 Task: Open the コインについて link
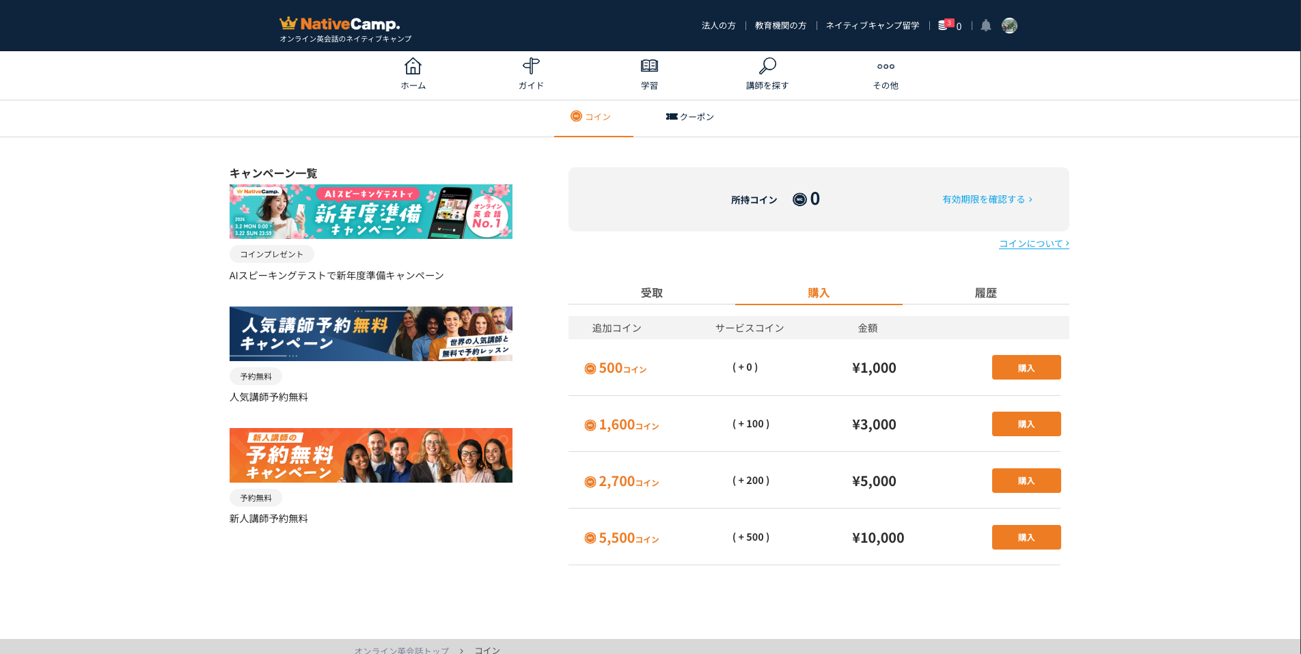[x=1033, y=244]
